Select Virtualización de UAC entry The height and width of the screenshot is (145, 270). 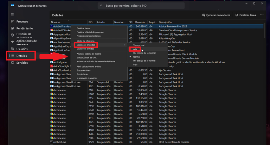click(x=86, y=58)
